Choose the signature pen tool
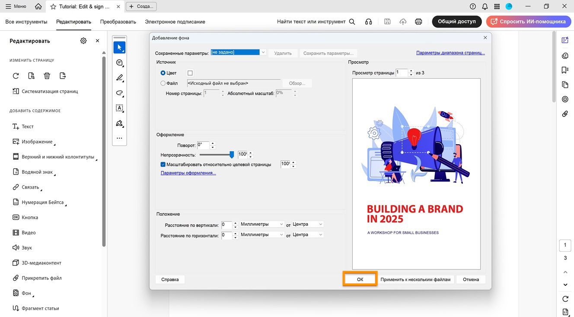Image resolution: width=574 pixels, height=317 pixels. click(120, 124)
